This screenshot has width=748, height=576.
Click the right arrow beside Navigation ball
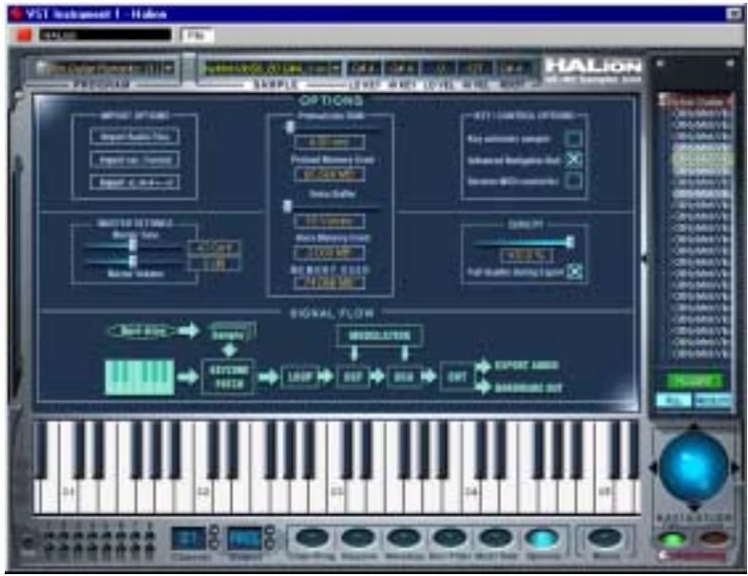click(x=735, y=468)
